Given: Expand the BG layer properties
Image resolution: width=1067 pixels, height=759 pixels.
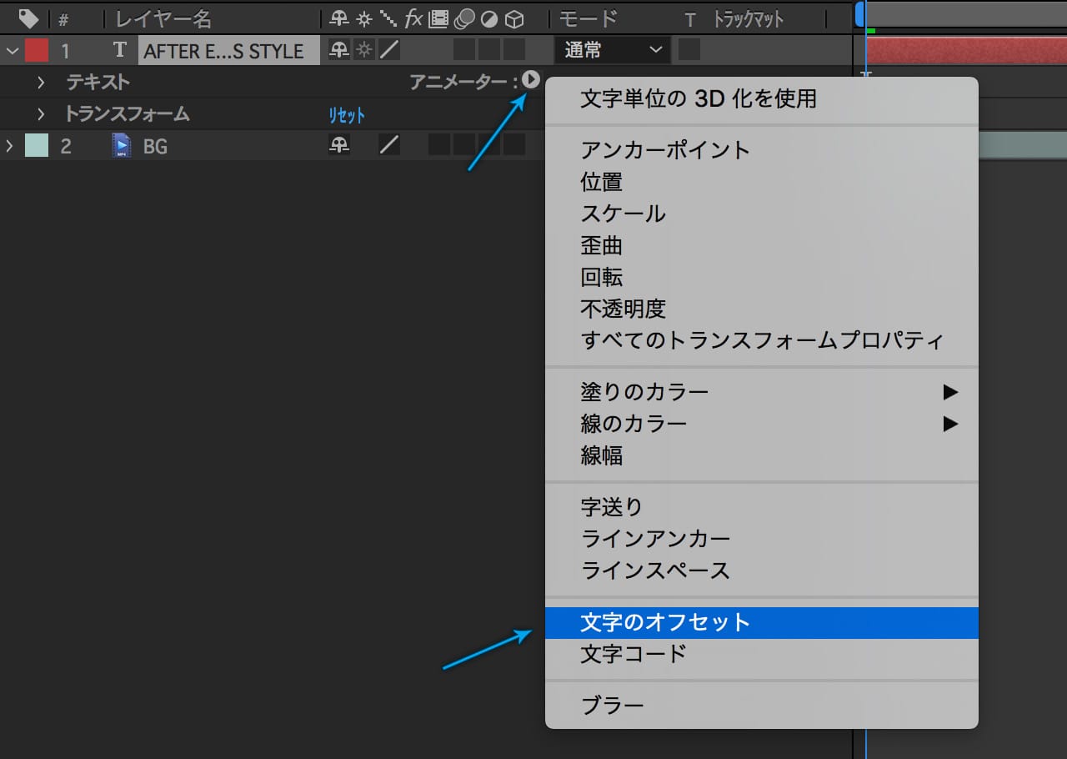Looking at the screenshot, I should point(10,146).
